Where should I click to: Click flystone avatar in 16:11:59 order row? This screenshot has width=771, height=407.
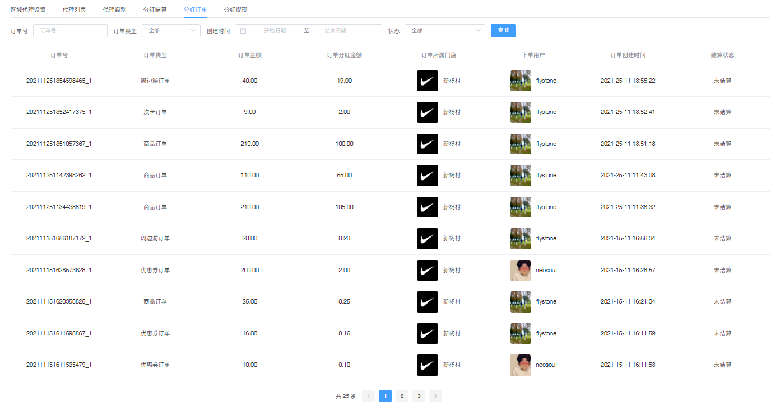[x=521, y=333]
